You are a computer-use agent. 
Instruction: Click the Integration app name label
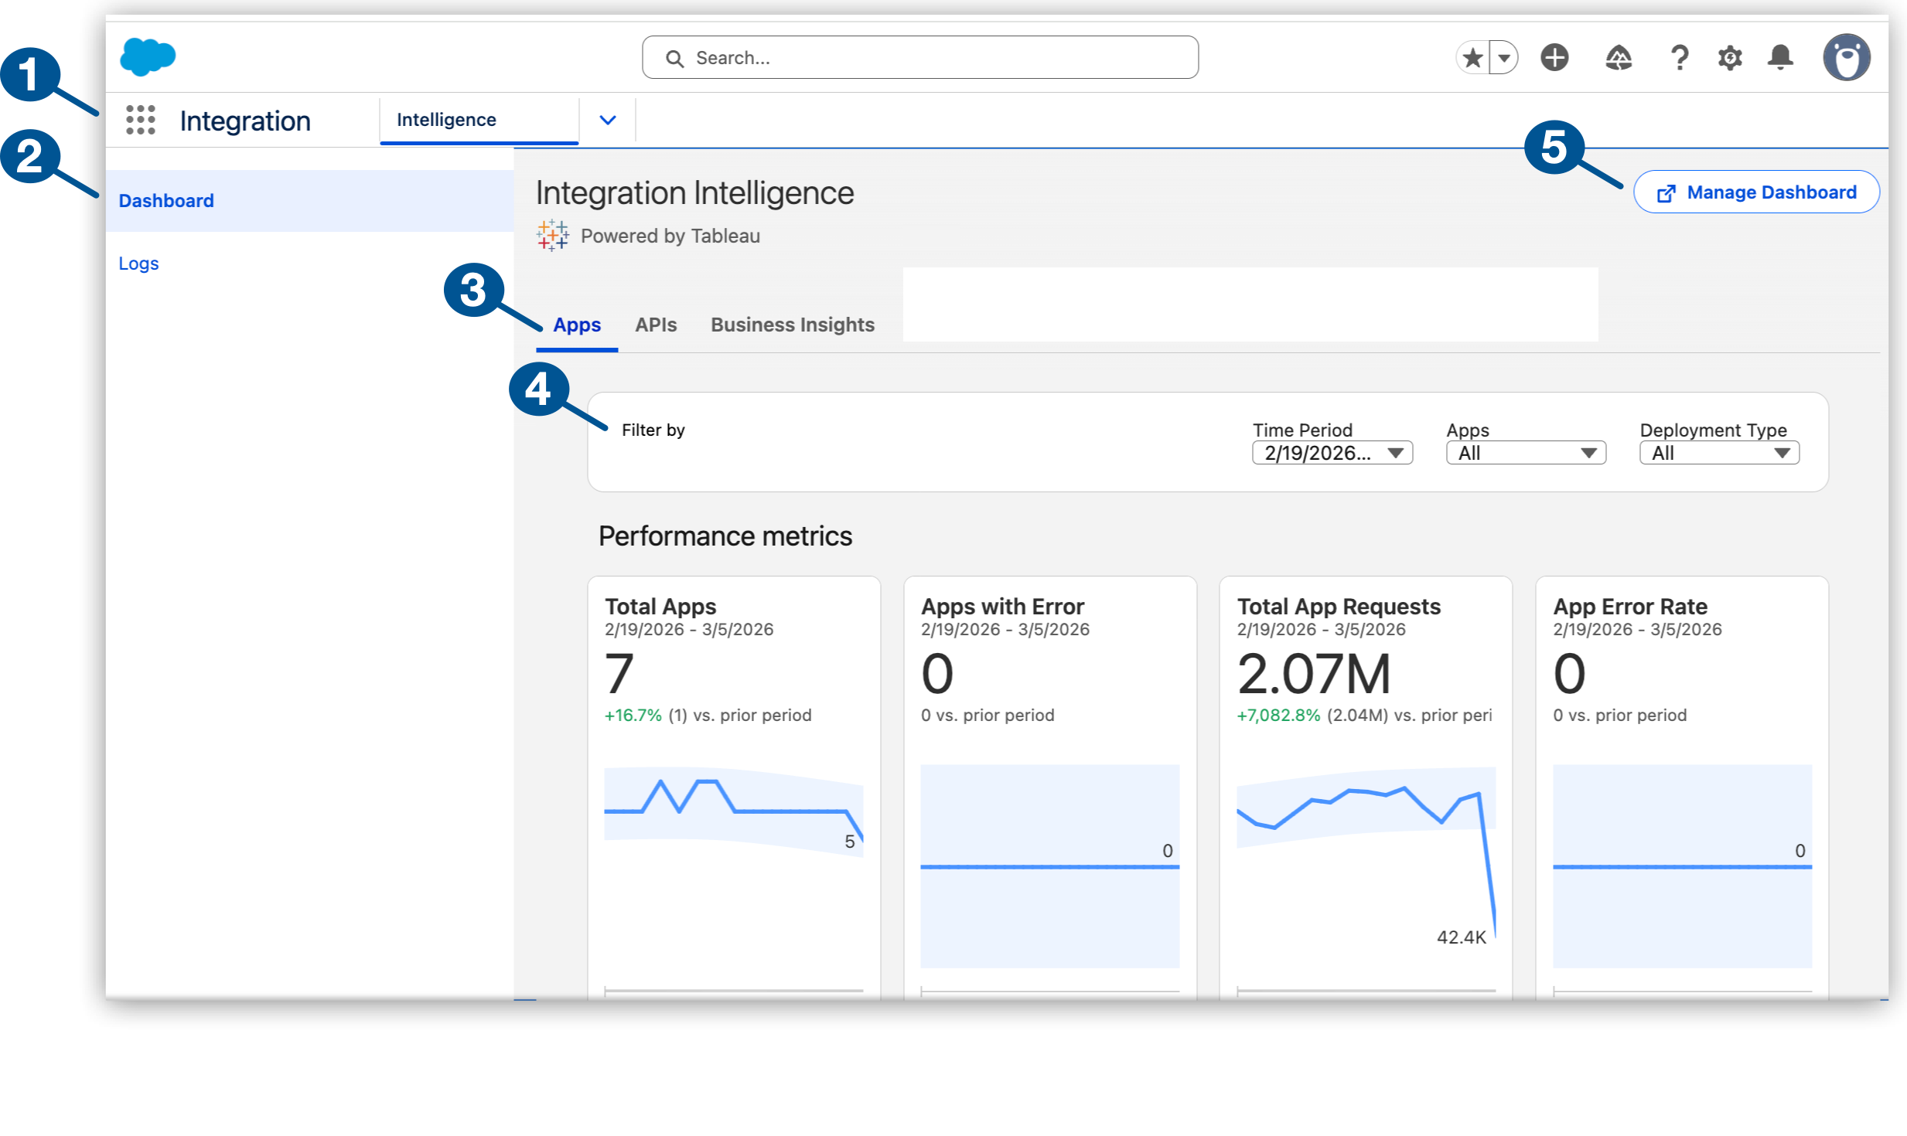245,121
